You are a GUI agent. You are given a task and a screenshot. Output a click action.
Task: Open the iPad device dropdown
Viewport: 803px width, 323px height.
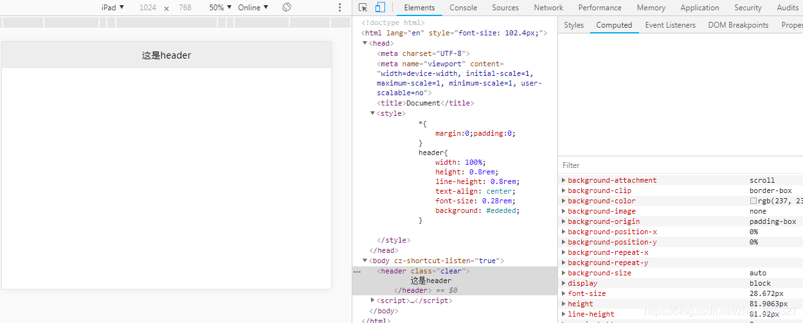113,8
